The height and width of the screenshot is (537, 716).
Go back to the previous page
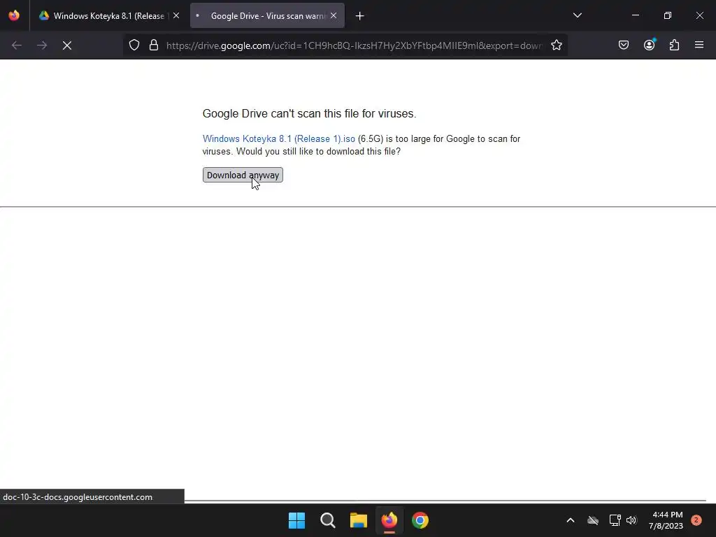(x=17, y=45)
